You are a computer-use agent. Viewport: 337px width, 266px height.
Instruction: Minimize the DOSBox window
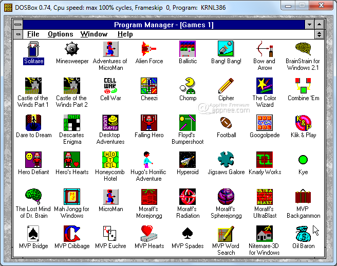(288, 5)
